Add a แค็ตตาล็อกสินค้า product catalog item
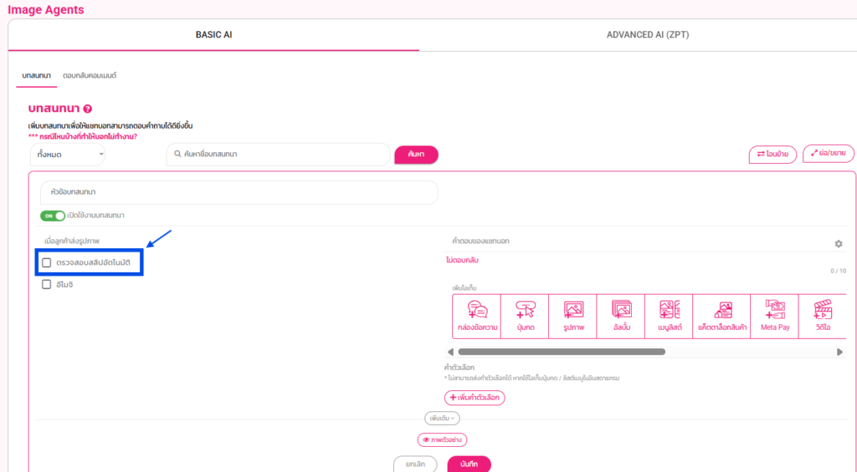The height and width of the screenshot is (472, 857). pos(721,317)
